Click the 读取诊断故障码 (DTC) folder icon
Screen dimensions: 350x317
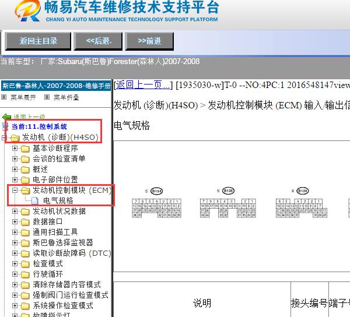coord(25,253)
